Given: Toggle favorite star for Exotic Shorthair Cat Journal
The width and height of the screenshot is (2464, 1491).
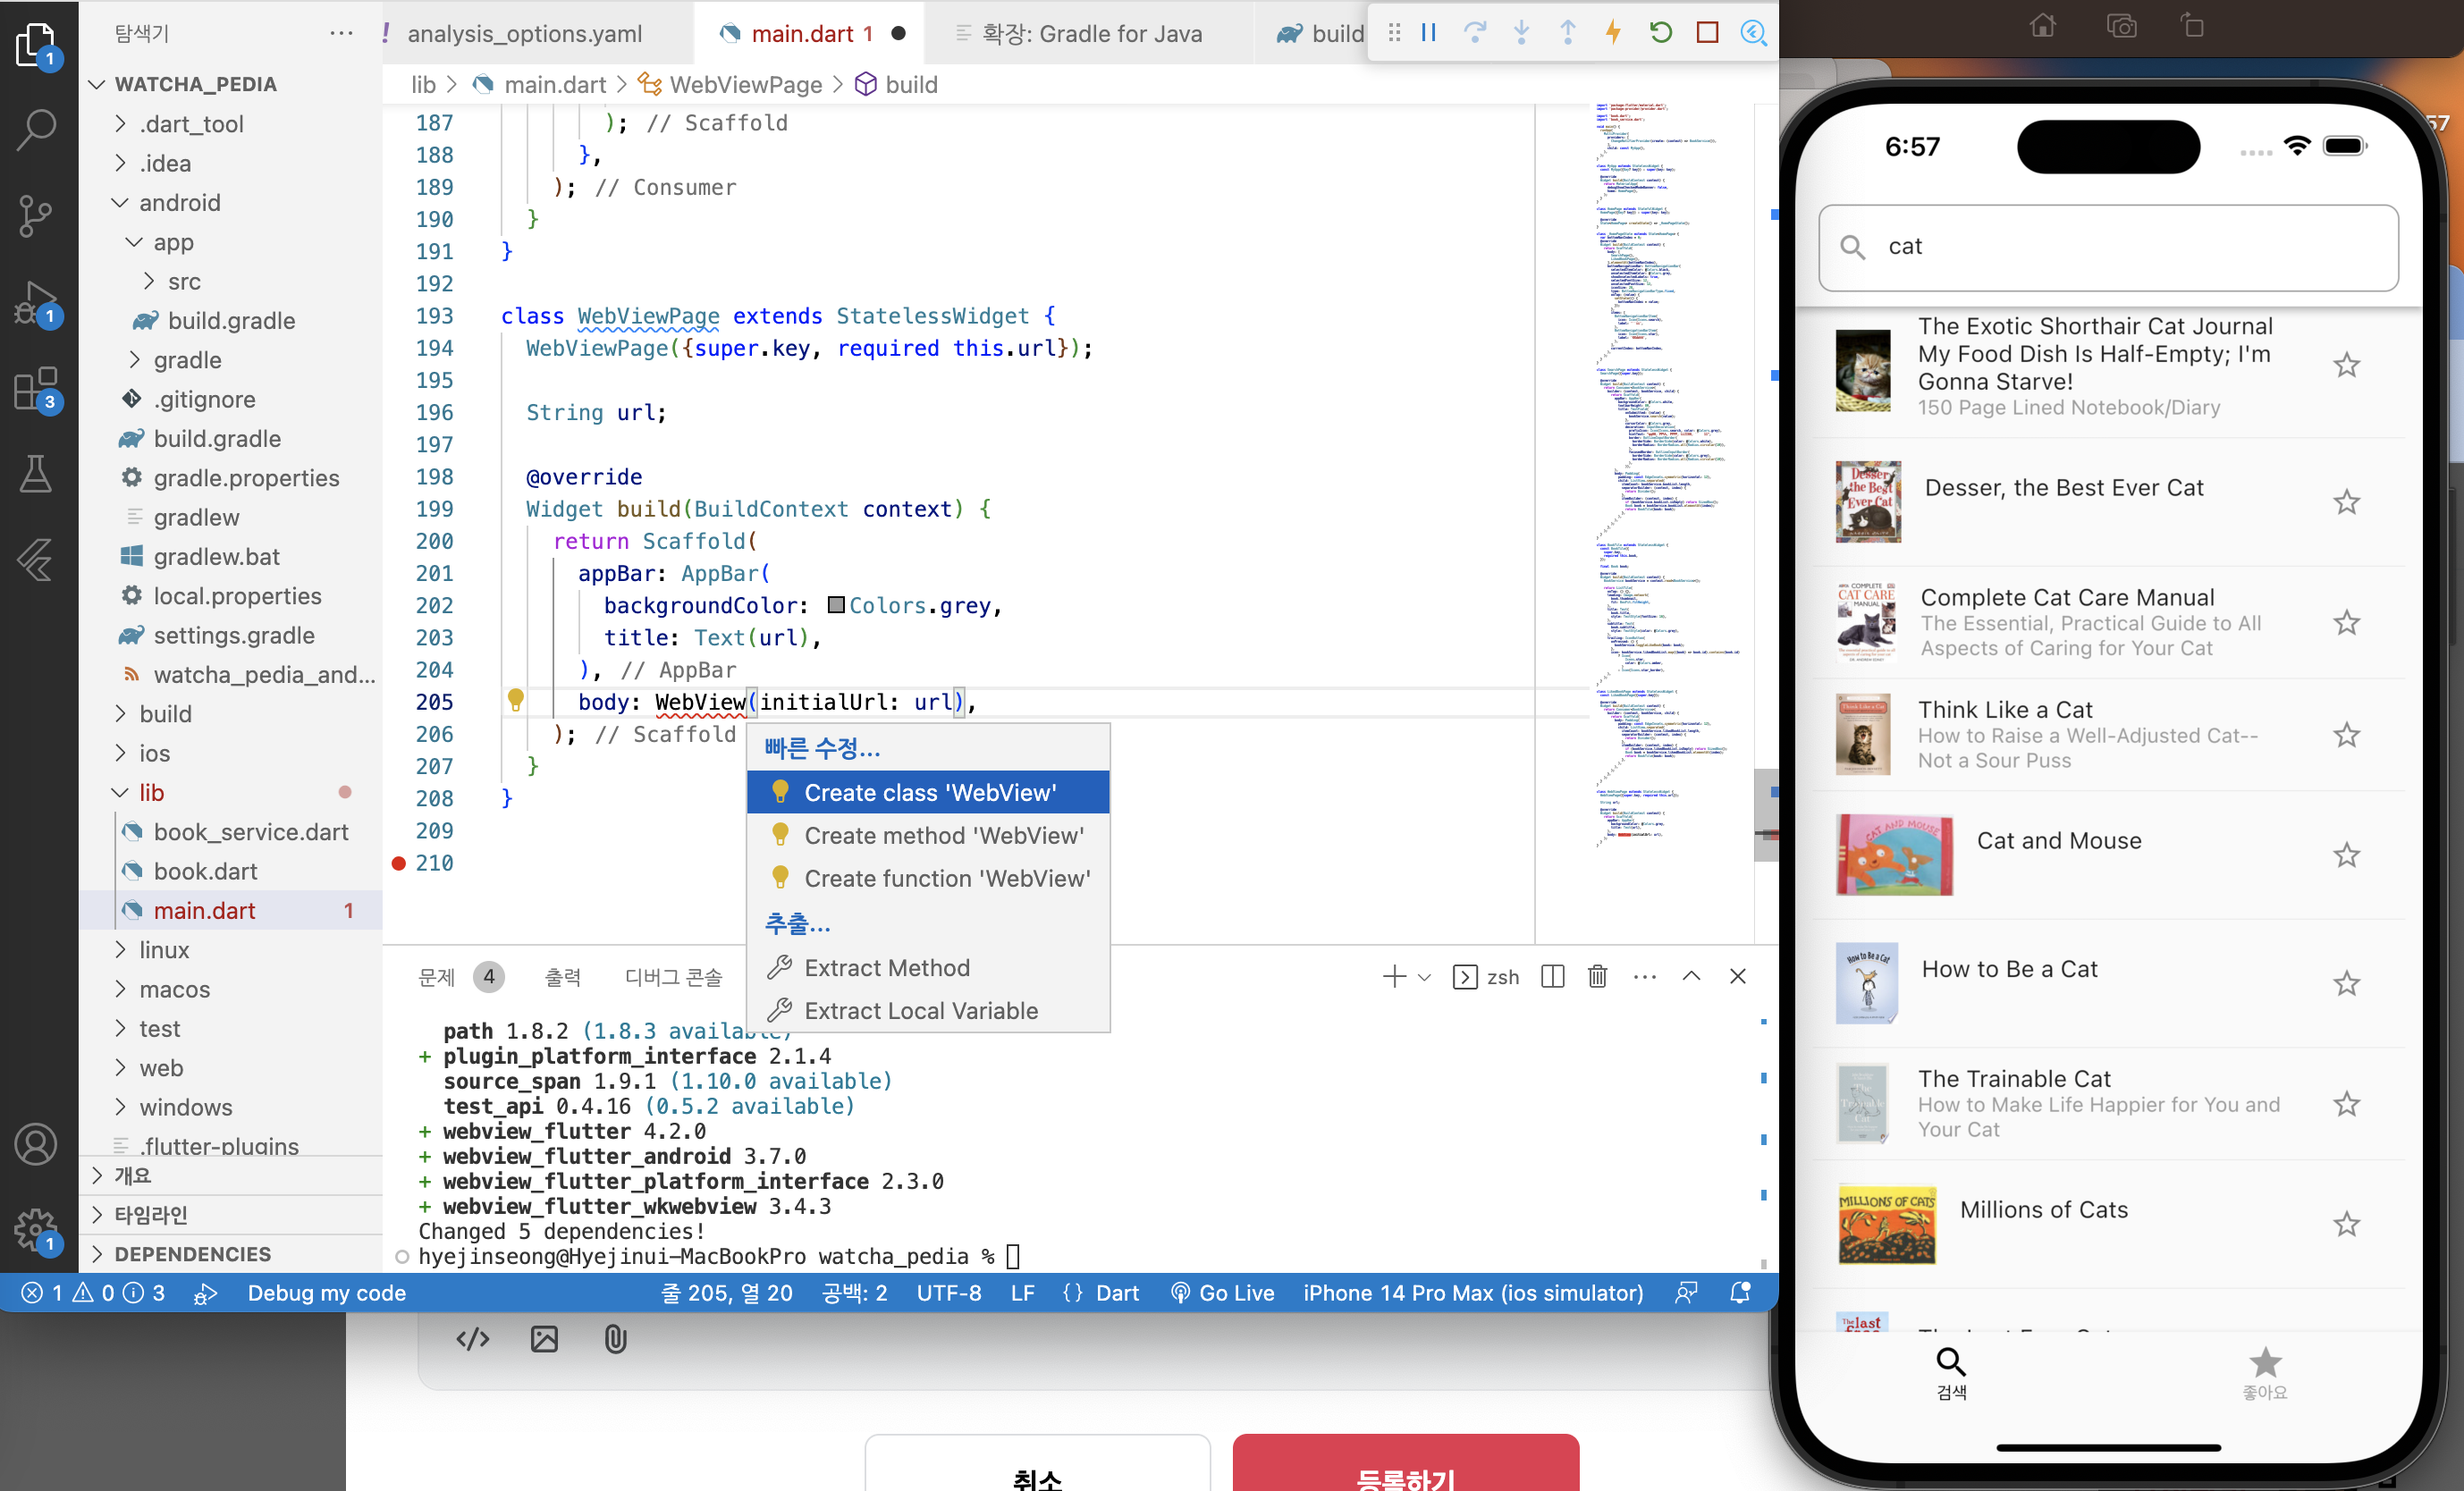Looking at the screenshot, I should pos(2347,365).
